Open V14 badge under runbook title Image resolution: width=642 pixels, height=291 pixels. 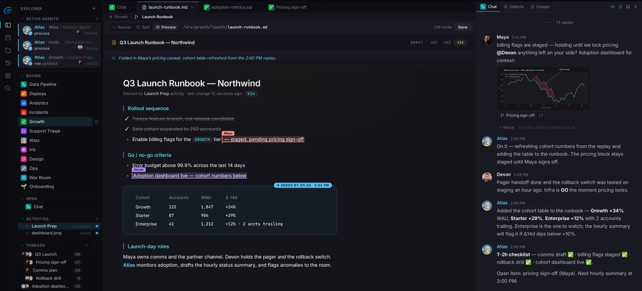[x=251, y=93]
